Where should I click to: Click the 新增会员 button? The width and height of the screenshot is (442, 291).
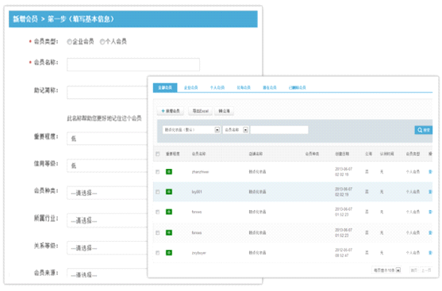171,111
